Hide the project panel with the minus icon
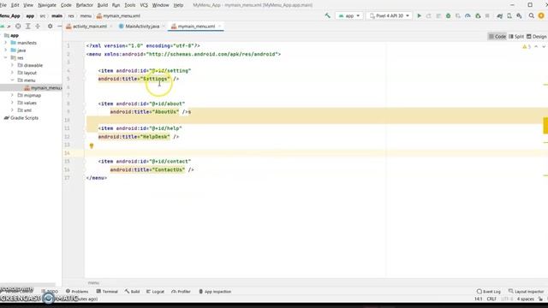The image size is (548, 308). [59, 27]
